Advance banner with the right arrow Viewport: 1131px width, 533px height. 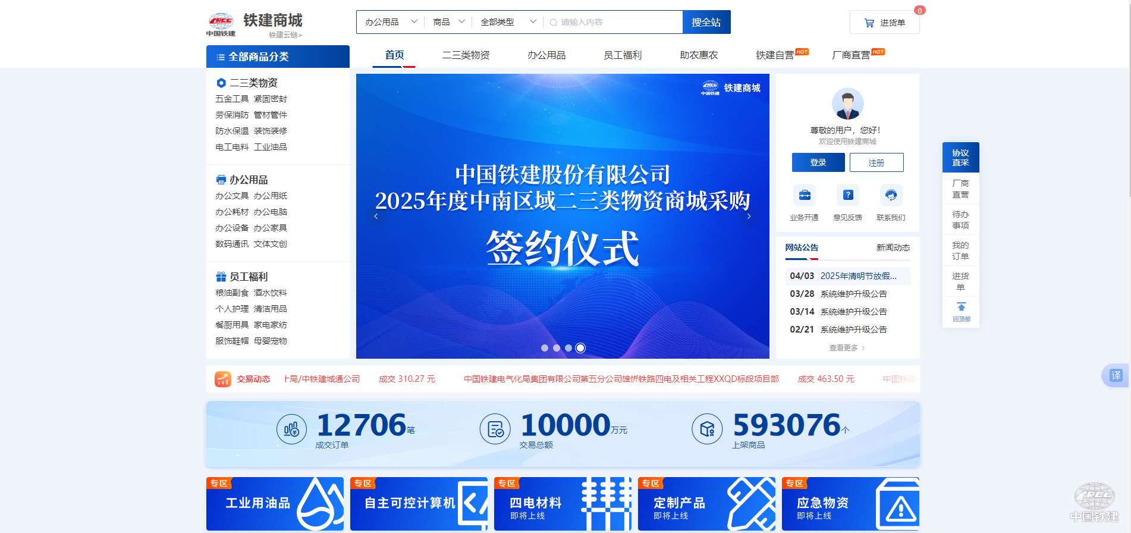click(x=749, y=217)
